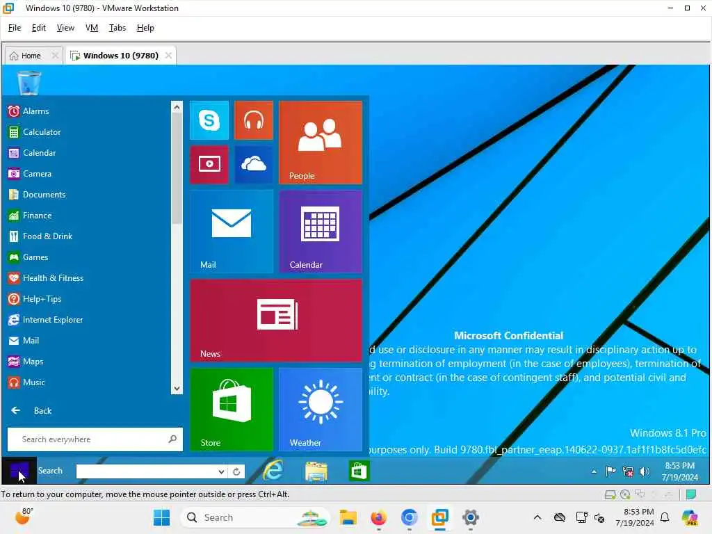This screenshot has height=534, width=712.
Task: Open the News tile
Action: [x=275, y=320]
